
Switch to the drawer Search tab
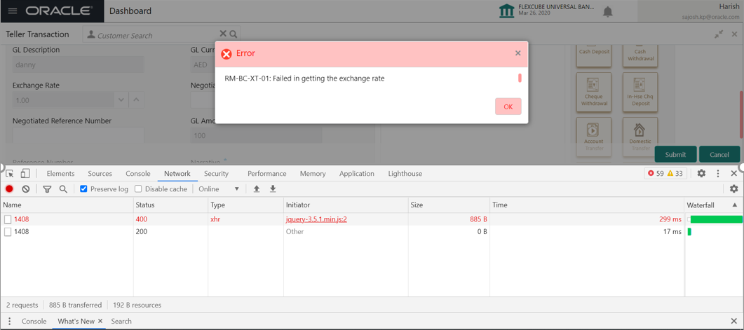(x=121, y=321)
